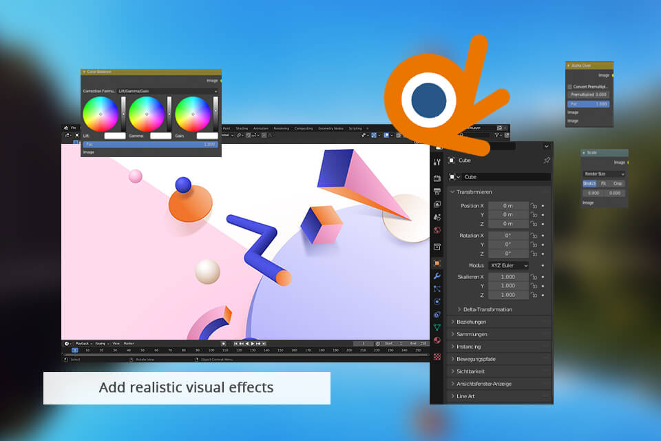Toggle the lock for Position Y

(534, 215)
